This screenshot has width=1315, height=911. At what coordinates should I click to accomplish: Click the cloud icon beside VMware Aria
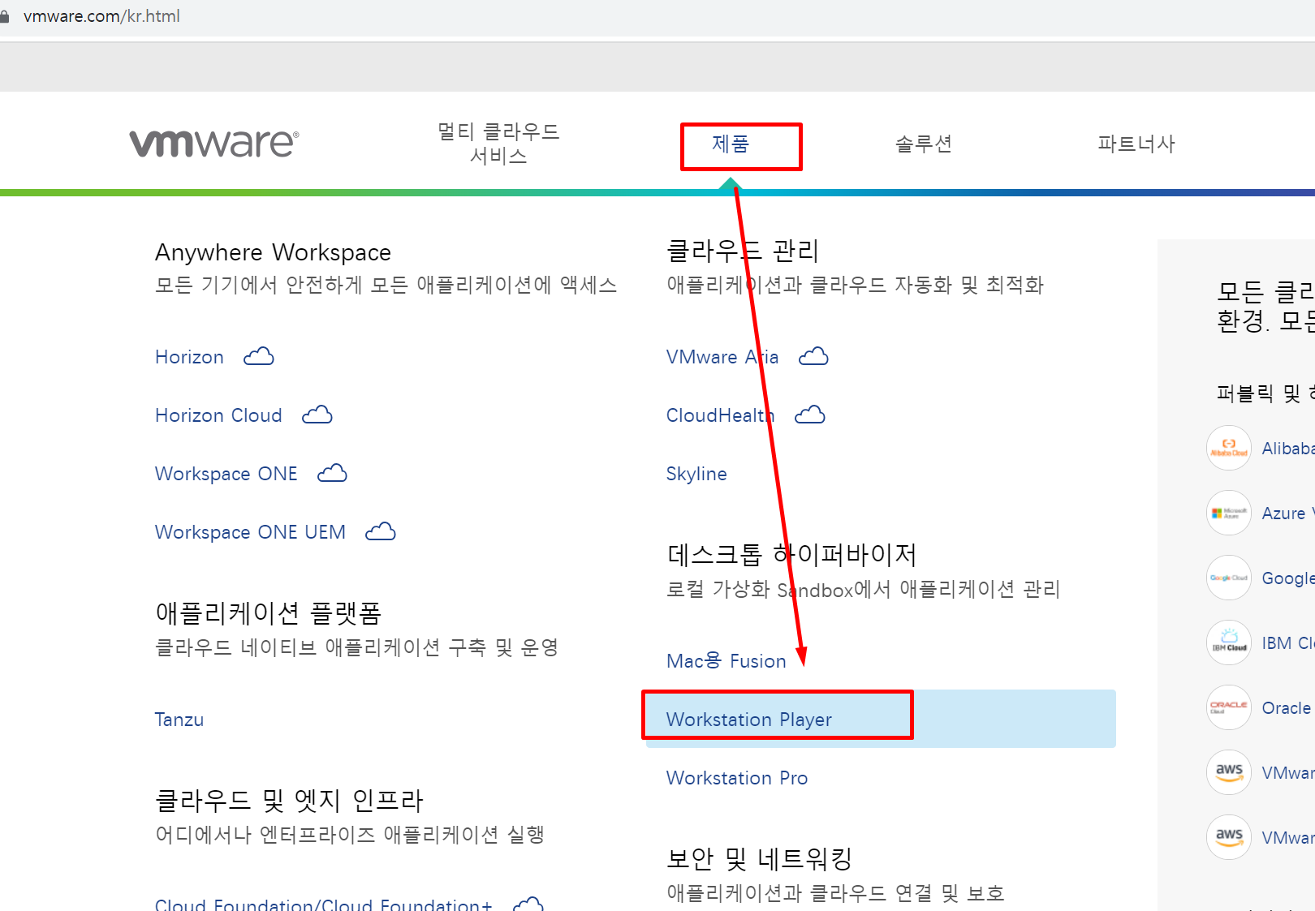pyautogui.click(x=813, y=356)
